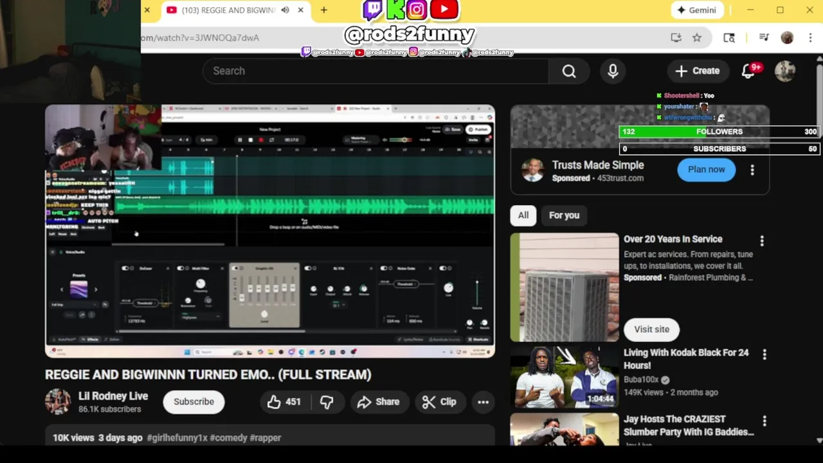Like the video with thumbs up

pyautogui.click(x=284, y=402)
